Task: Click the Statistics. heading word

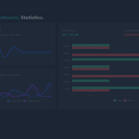Action: pyautogui.click(x=32, y=18)
